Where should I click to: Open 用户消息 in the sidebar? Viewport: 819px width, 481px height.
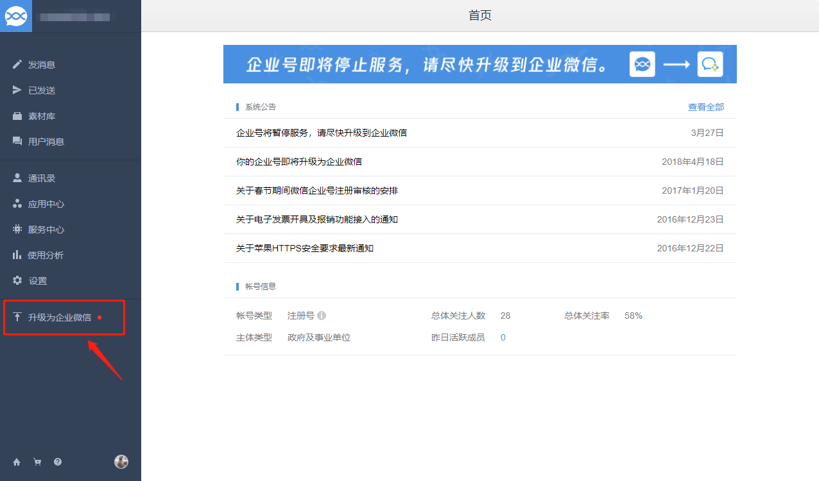pyautogui.click(x=46, y=141)
